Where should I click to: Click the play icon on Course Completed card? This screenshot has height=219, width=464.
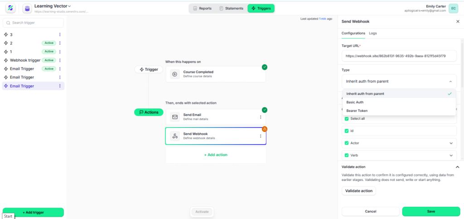click(175, 74)
